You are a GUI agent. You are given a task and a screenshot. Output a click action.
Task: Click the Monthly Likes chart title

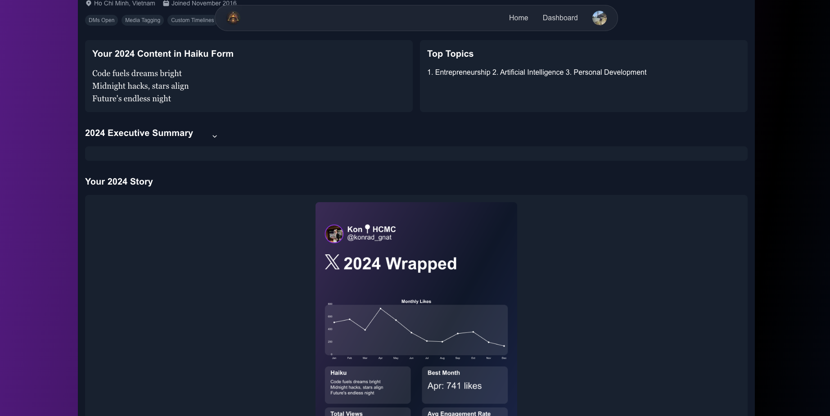coord(416,302)
